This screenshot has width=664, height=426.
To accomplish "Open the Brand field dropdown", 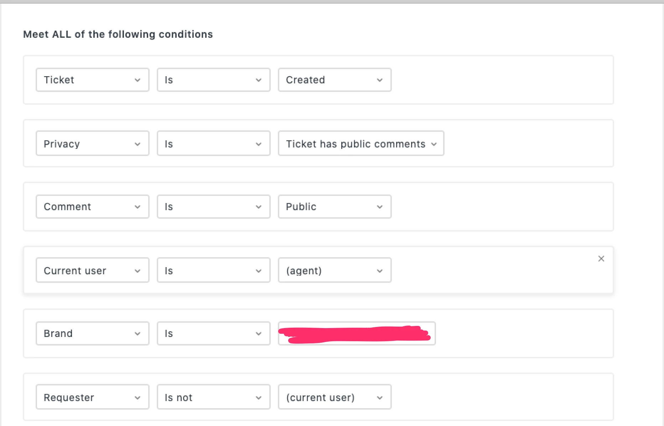I will 92,333.
